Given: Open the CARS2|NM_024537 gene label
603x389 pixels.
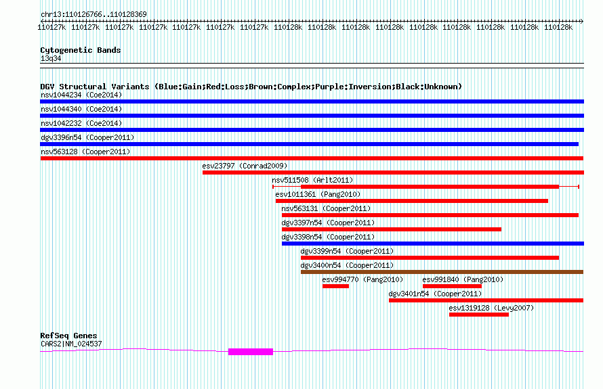Looking at the screenshot, I should click(71, 344).
